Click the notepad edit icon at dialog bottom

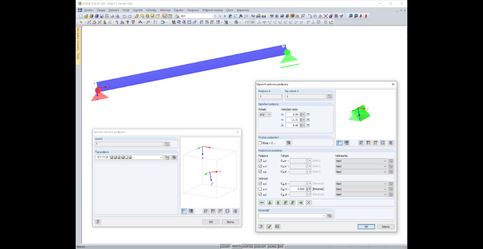(x=269, y=227)
